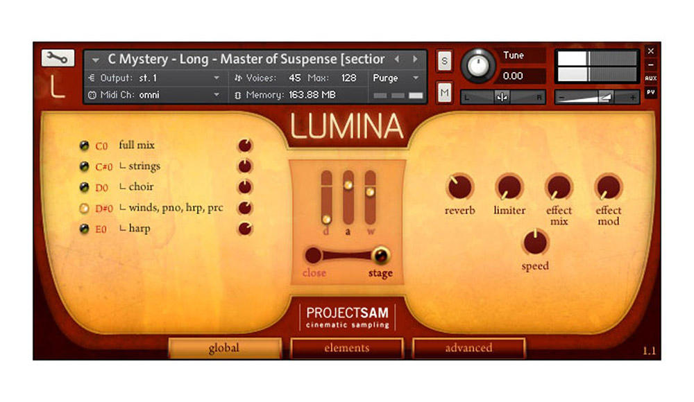
Task: Open the advanced tab
Action: (468, 348)
